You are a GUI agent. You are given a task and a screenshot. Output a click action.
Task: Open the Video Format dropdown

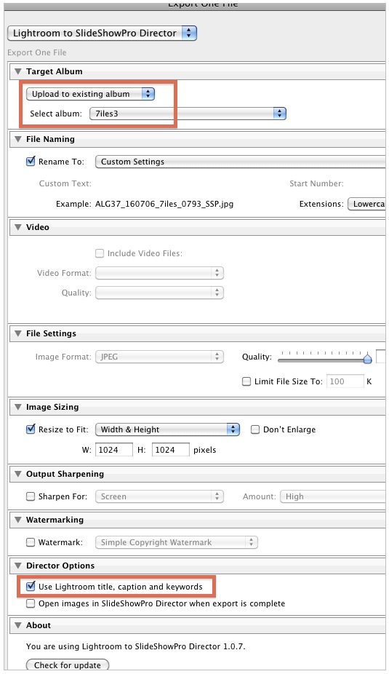[159, 273]
